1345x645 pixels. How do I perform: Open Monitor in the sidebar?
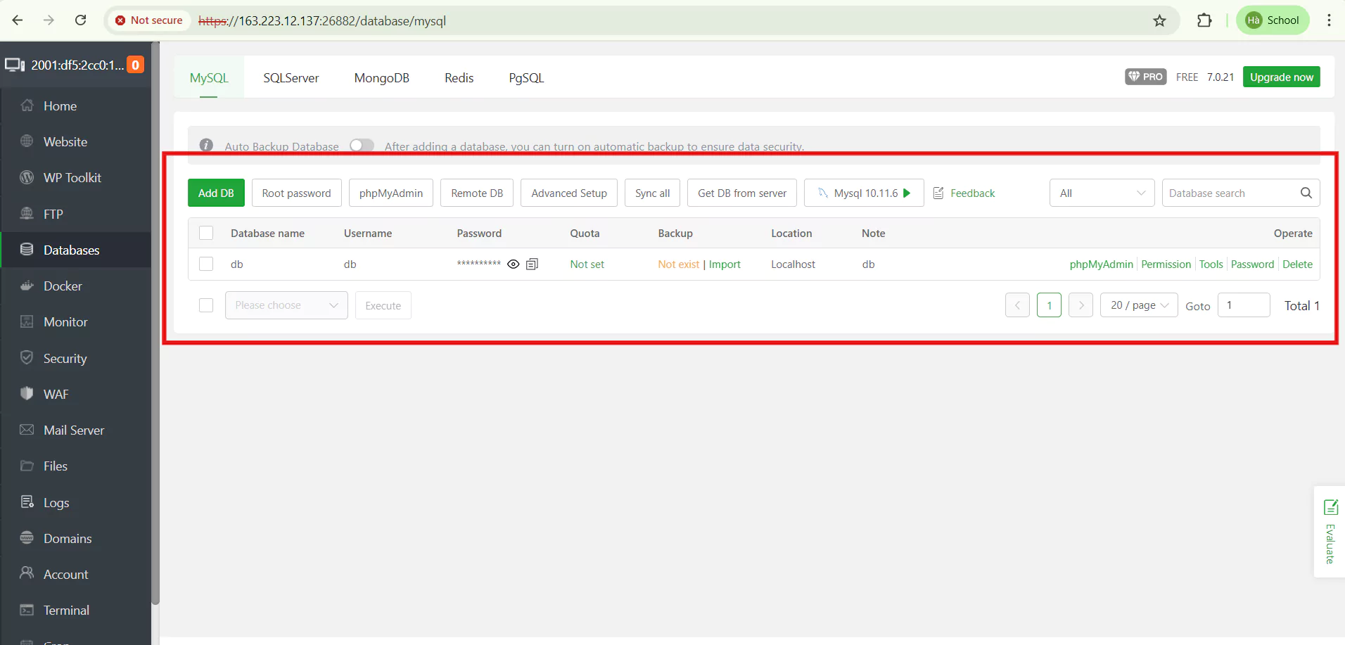point(76,322)
